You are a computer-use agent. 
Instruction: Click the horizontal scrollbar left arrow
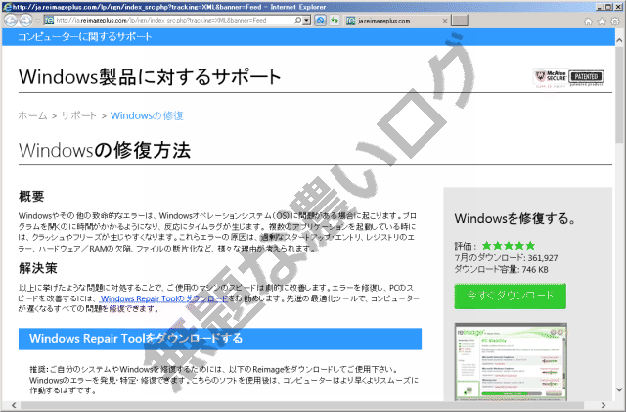(x=14, y=405)
